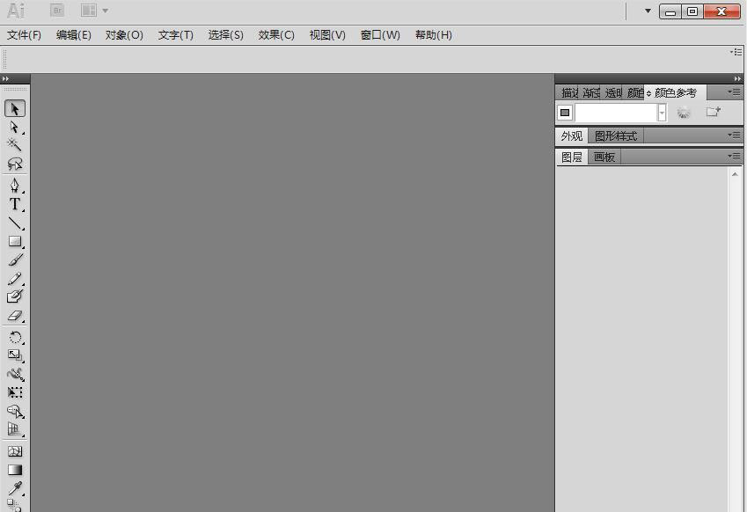Switch to the 图层 (Layers) tab

point(570,157)
